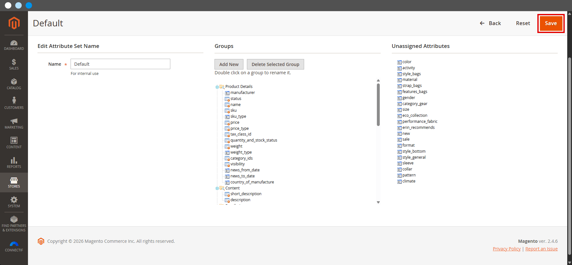Click the gender attribute icon
The height and width of the screenshot is (265, 572).
point(399,98)
